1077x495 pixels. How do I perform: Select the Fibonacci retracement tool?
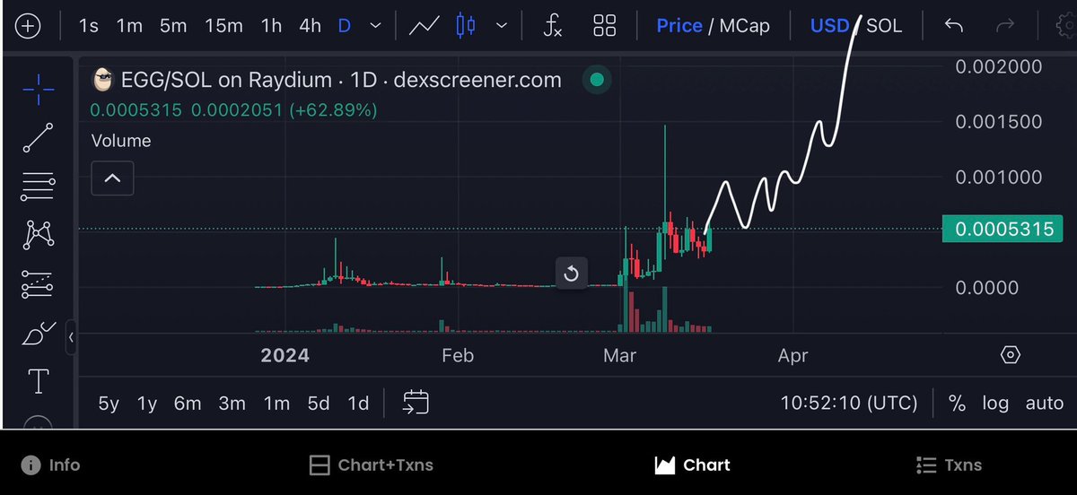tap(38, 187)
